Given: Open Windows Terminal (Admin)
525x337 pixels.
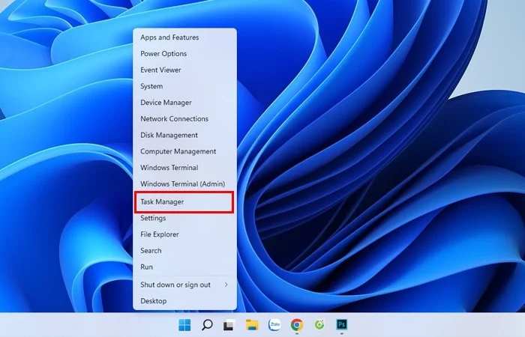Looking at the screenshot, I should coord(184,184).
